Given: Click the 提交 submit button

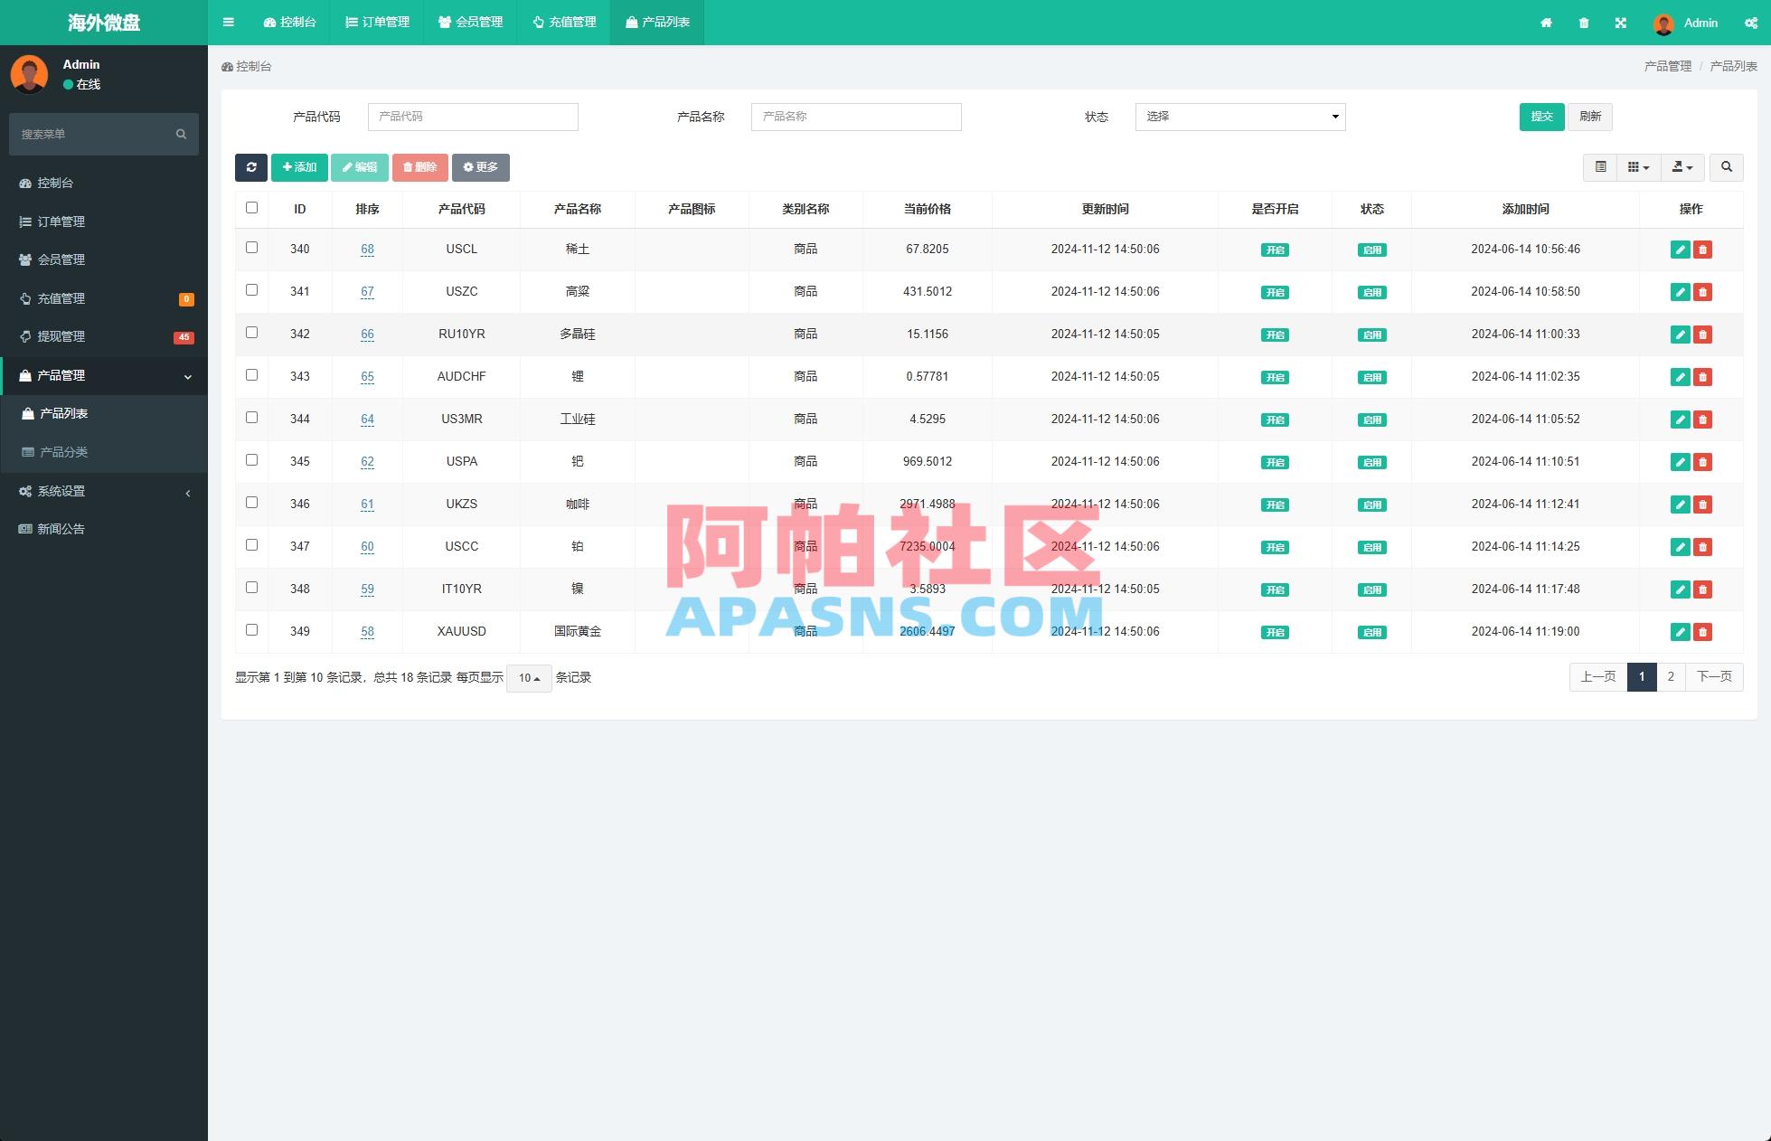Looking at the screenshot, I should 1541,117.
